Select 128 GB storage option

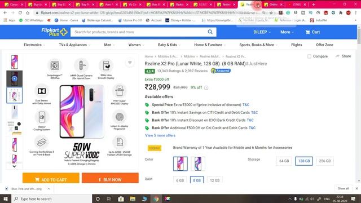point(304,161)
